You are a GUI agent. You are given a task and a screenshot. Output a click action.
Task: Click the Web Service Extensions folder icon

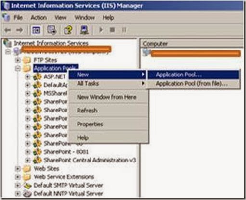26,177
